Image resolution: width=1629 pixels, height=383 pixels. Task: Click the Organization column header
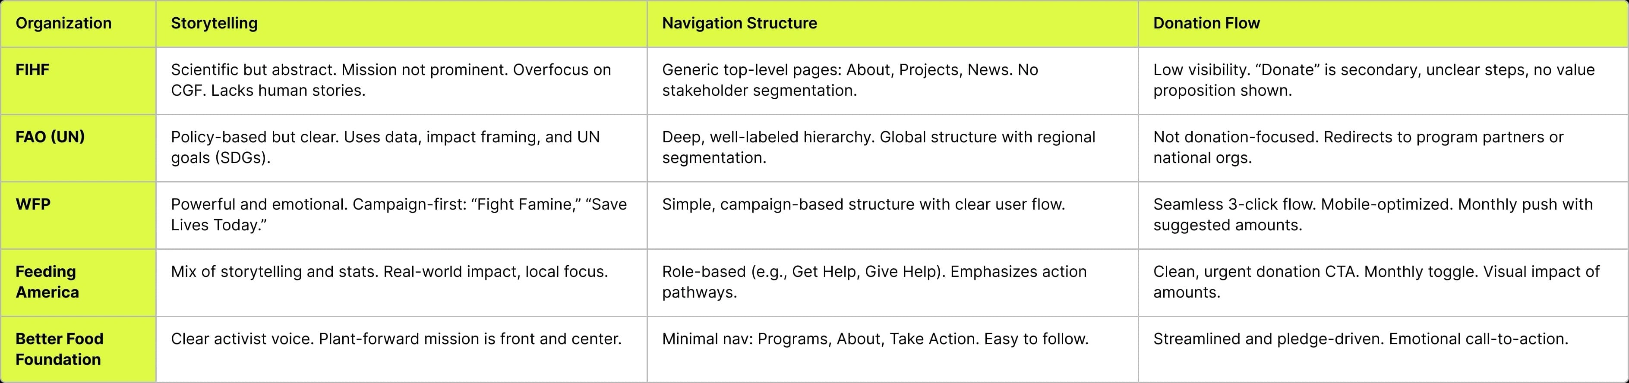pyautogui.click(x=63, y=23)
